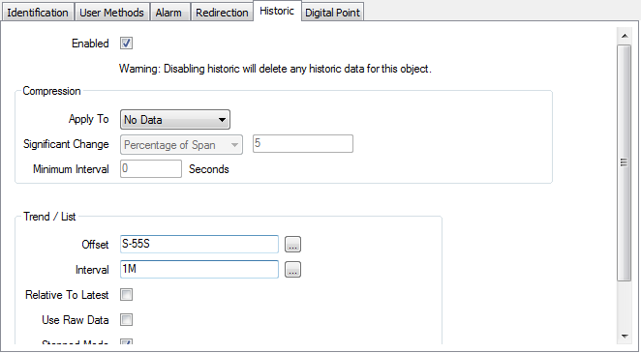Switch to the Identification tab

click(x=38, y=13)
